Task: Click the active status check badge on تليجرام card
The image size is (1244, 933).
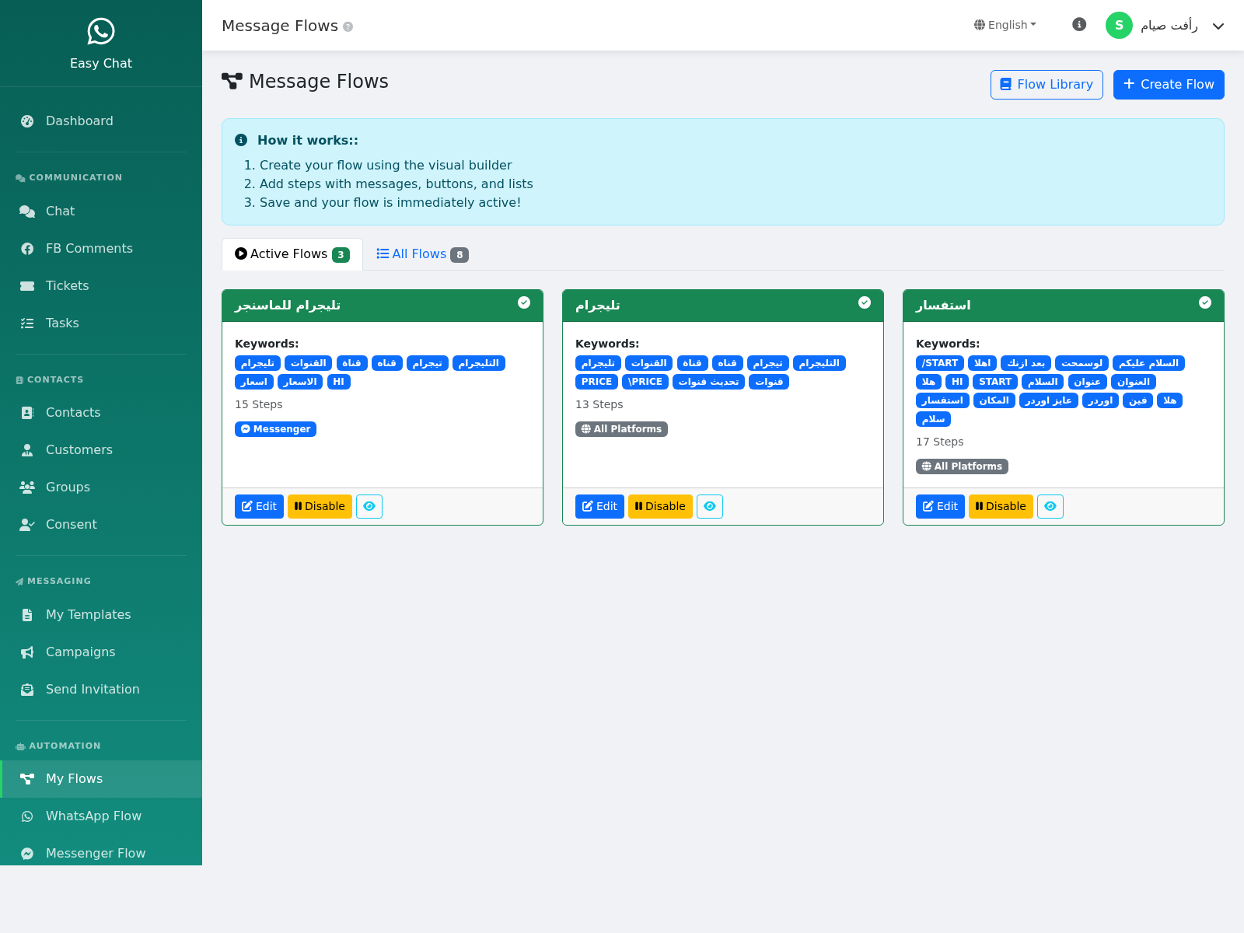Action: click(865, 302)
